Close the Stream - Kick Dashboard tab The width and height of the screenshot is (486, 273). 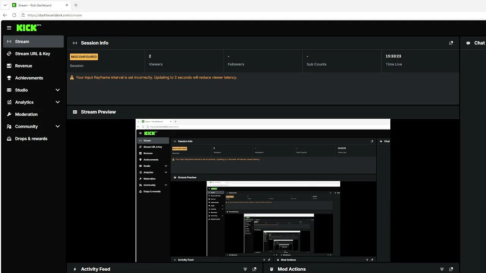pos(66,5)
